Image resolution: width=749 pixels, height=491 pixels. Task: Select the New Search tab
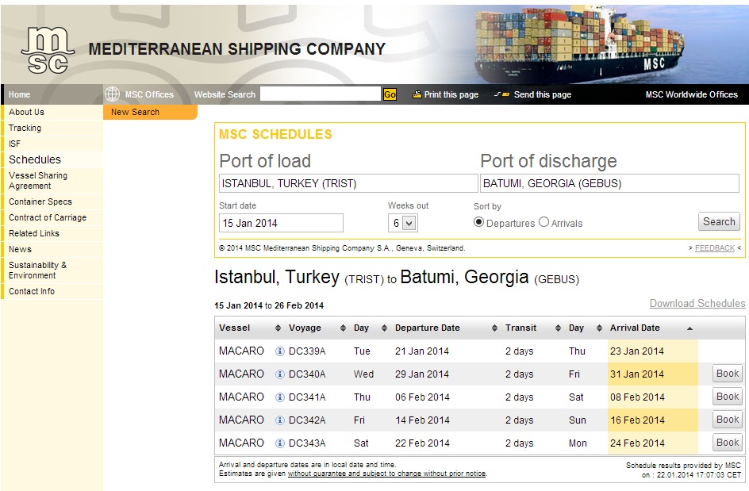136,112
